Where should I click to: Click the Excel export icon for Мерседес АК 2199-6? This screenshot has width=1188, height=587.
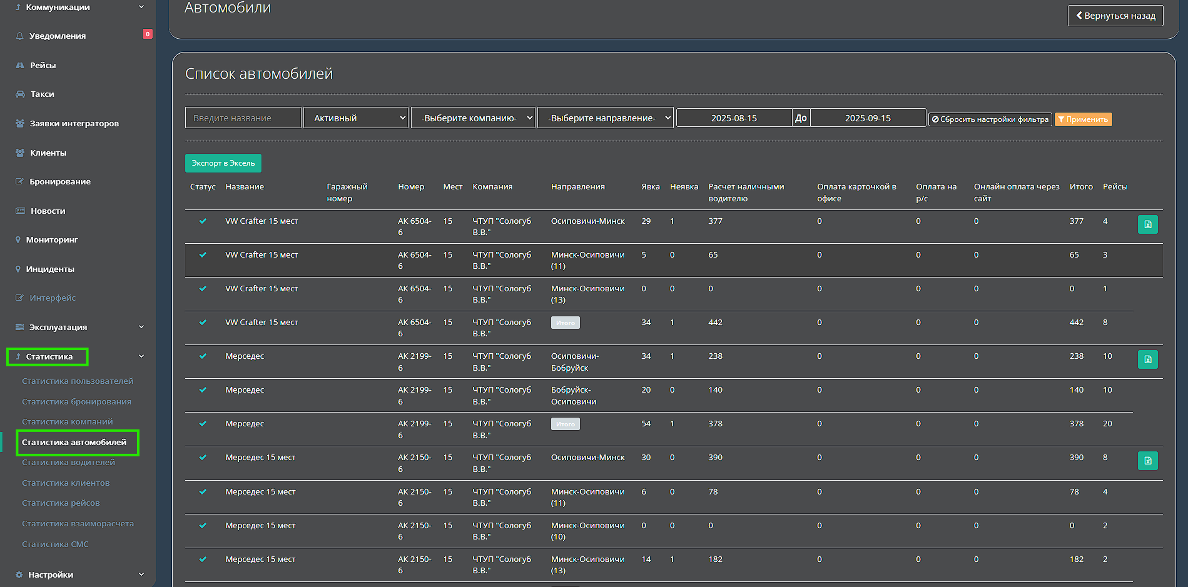click(1147, 359)
